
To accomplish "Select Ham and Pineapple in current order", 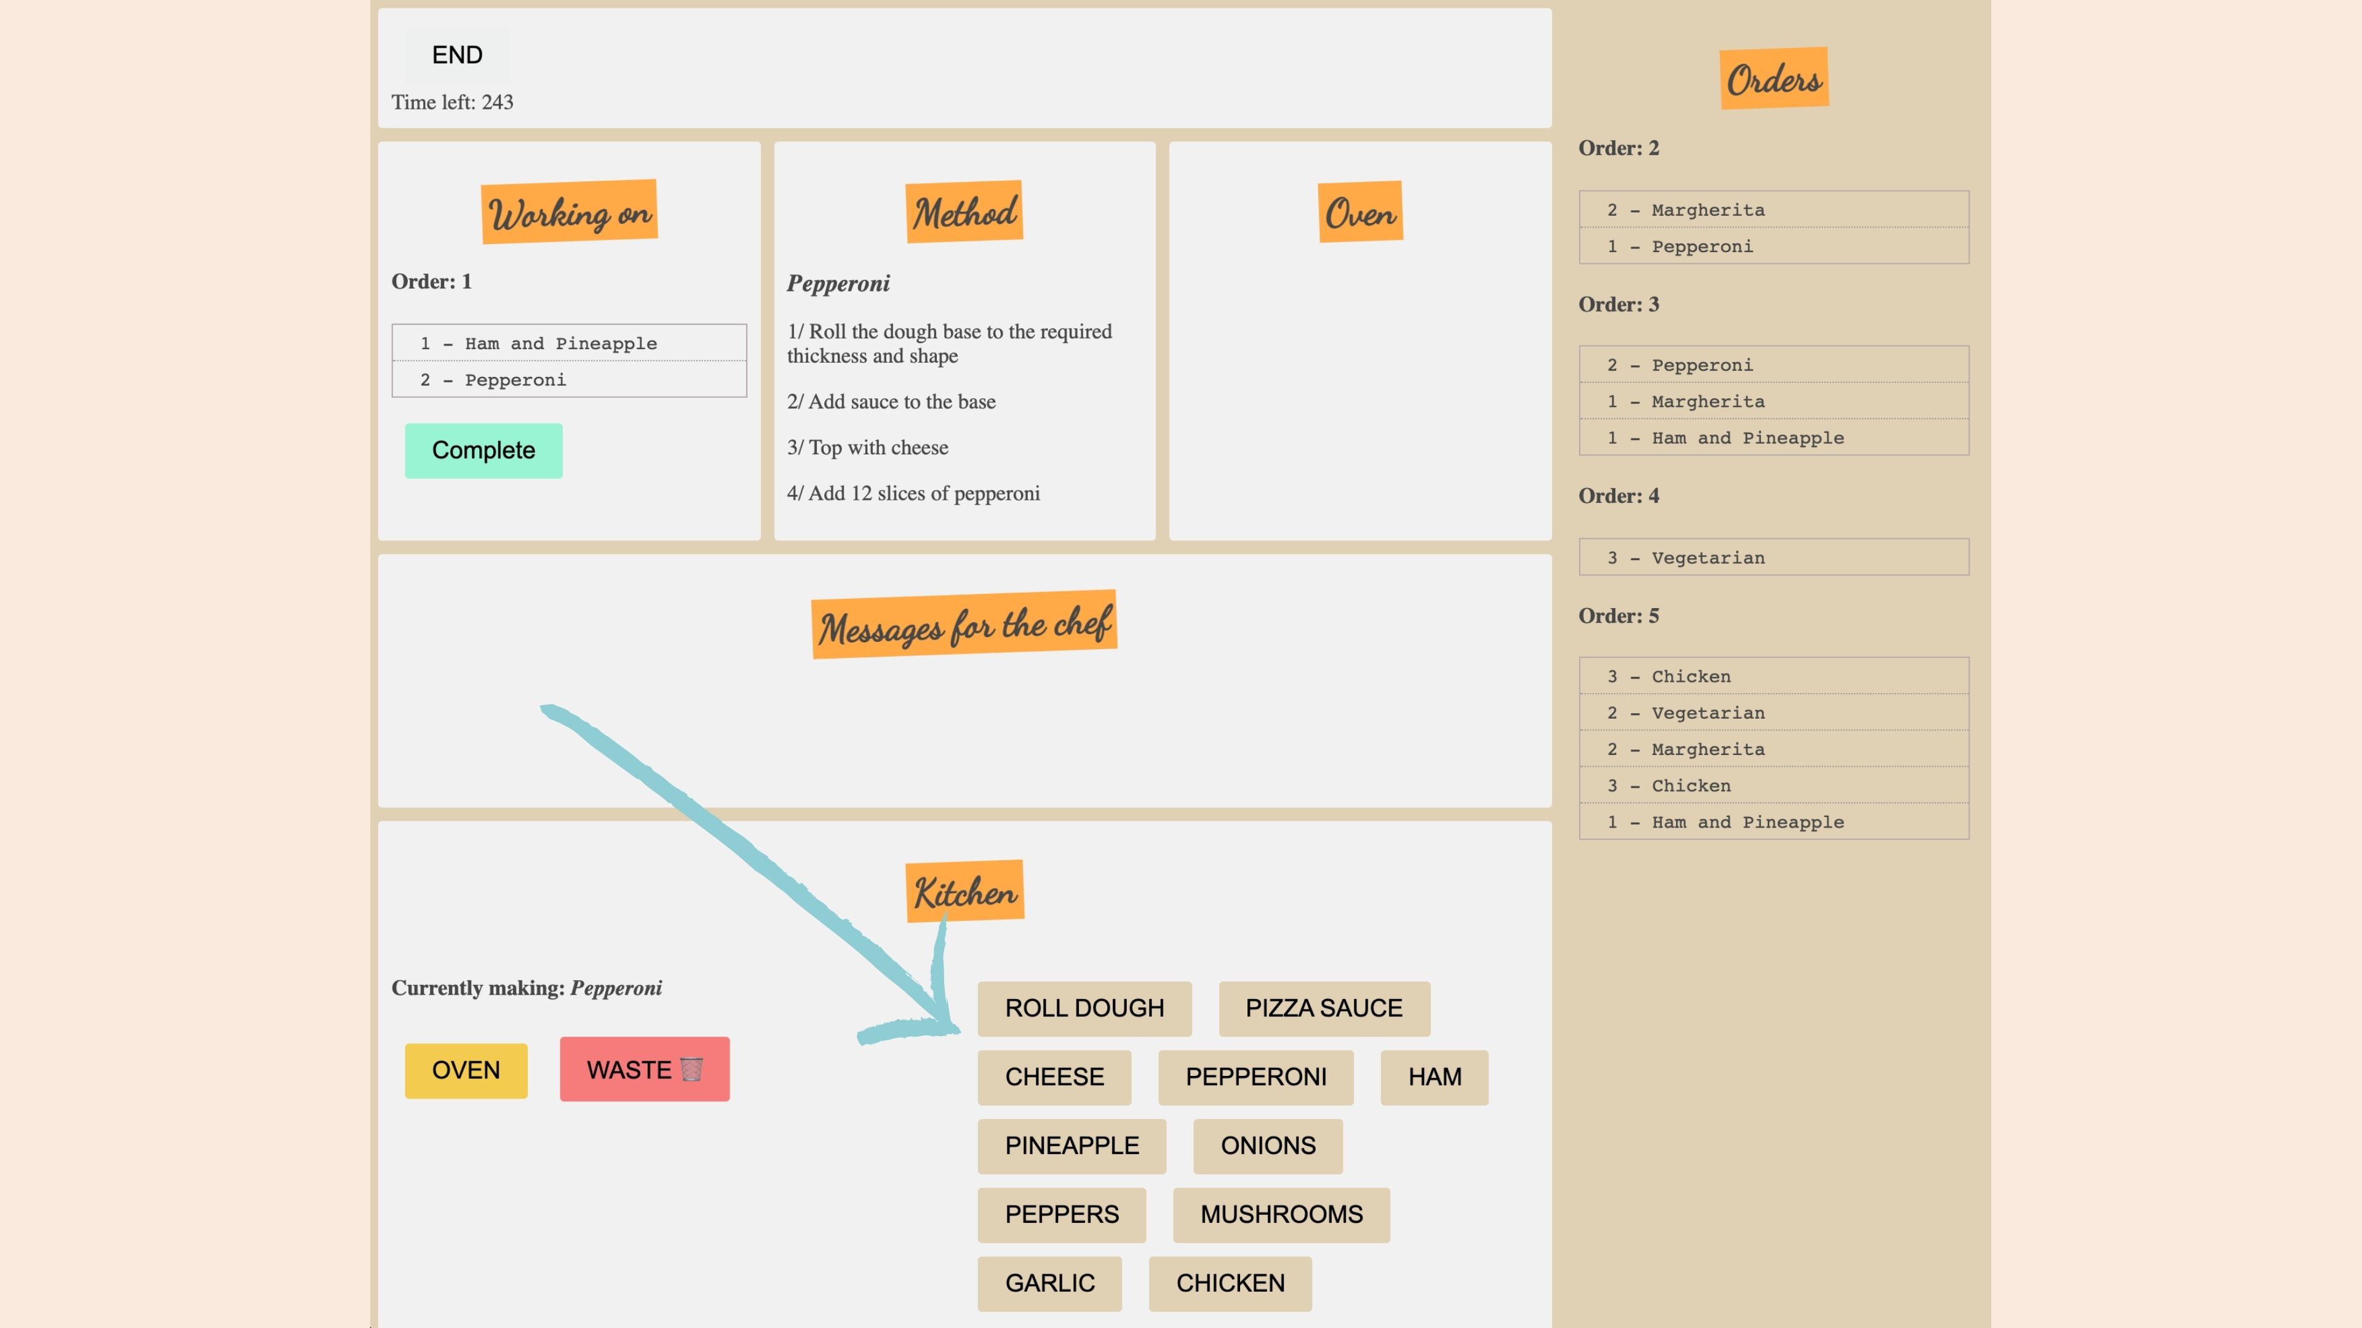I will pos(568,344).
